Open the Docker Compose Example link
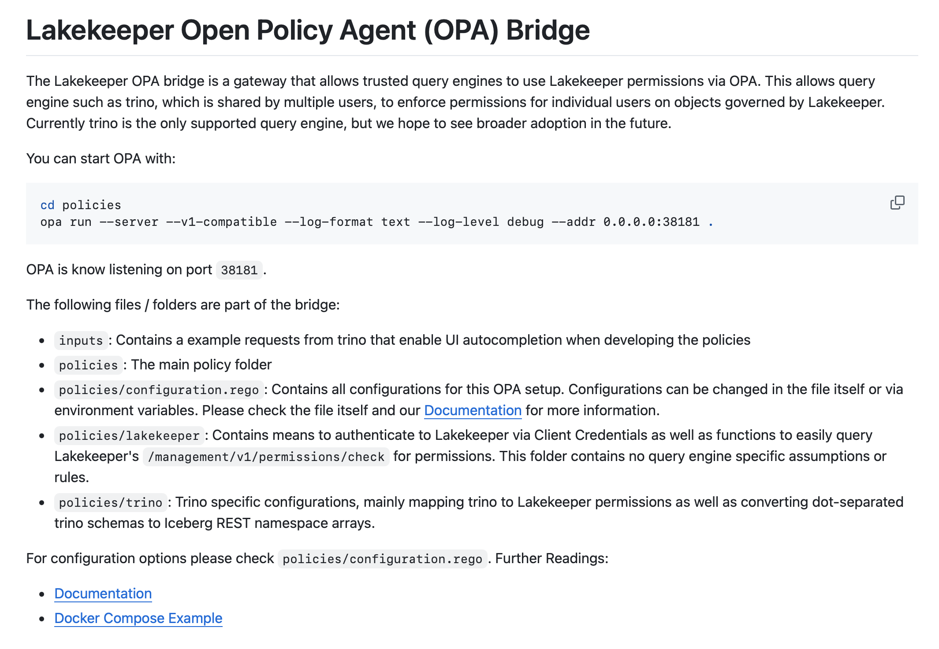The image size is (939, 649). click(x=138, y=618)
